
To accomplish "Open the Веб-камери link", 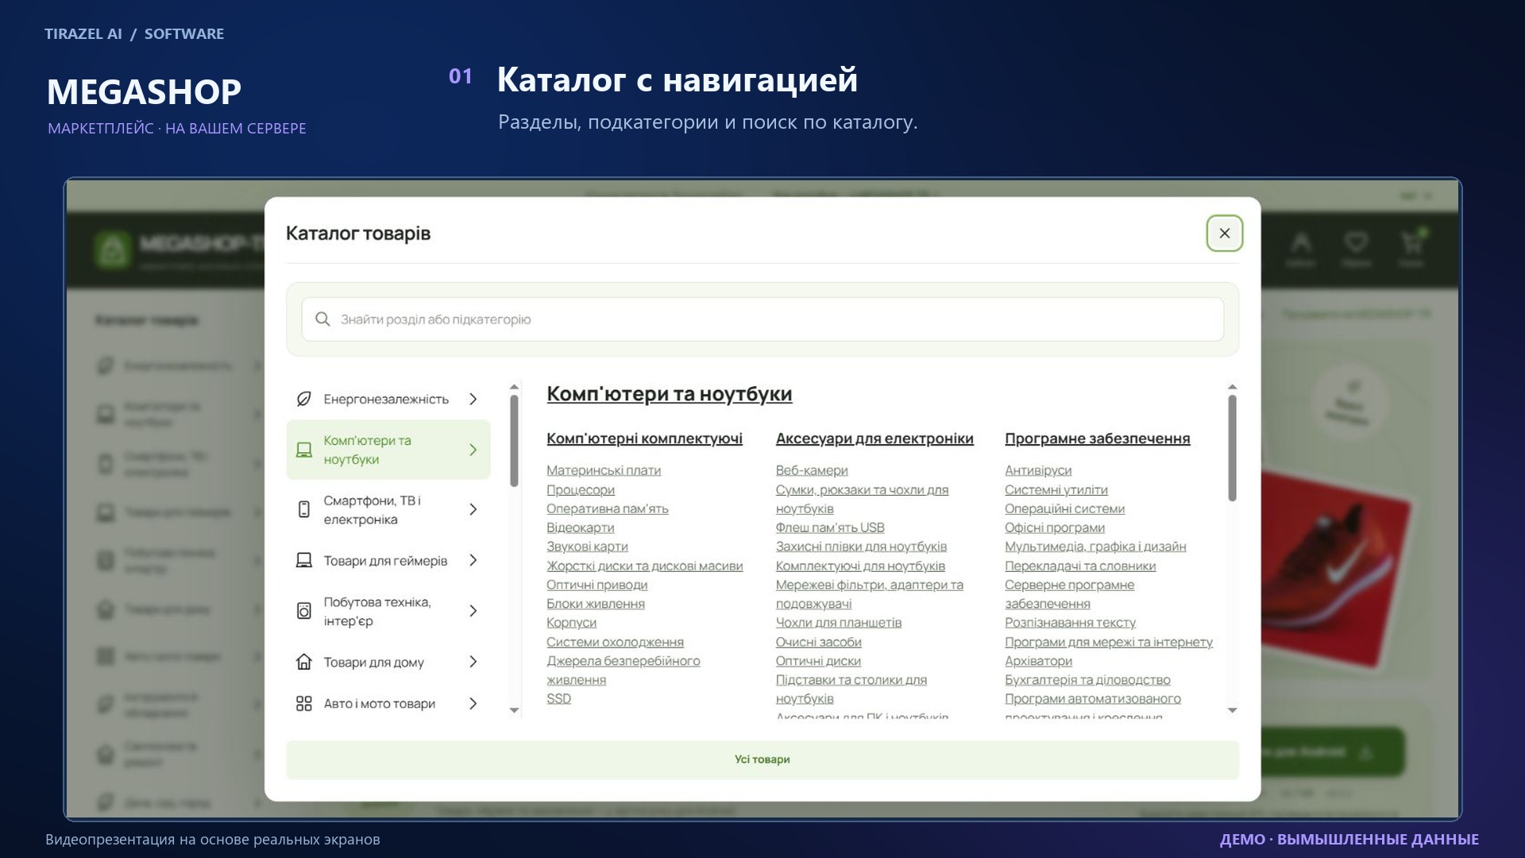I will (x=812, y=470).
